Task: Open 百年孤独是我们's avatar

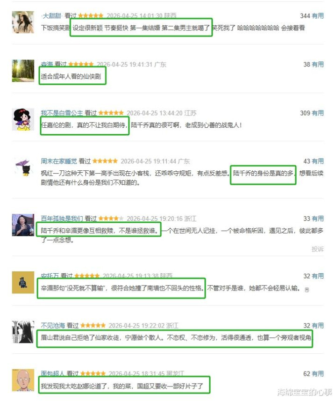Action: [23, 225]
